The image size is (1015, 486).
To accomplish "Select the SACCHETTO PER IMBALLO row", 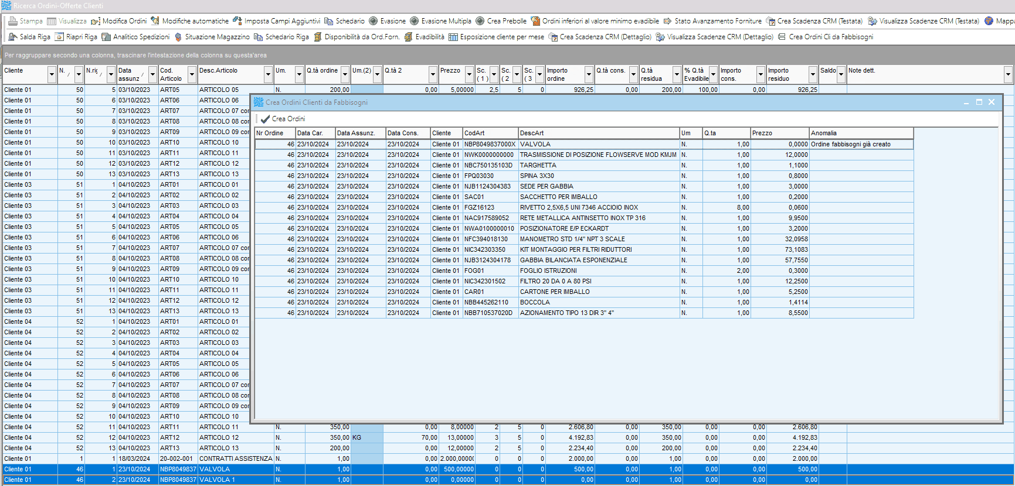I will coord(584,197).
